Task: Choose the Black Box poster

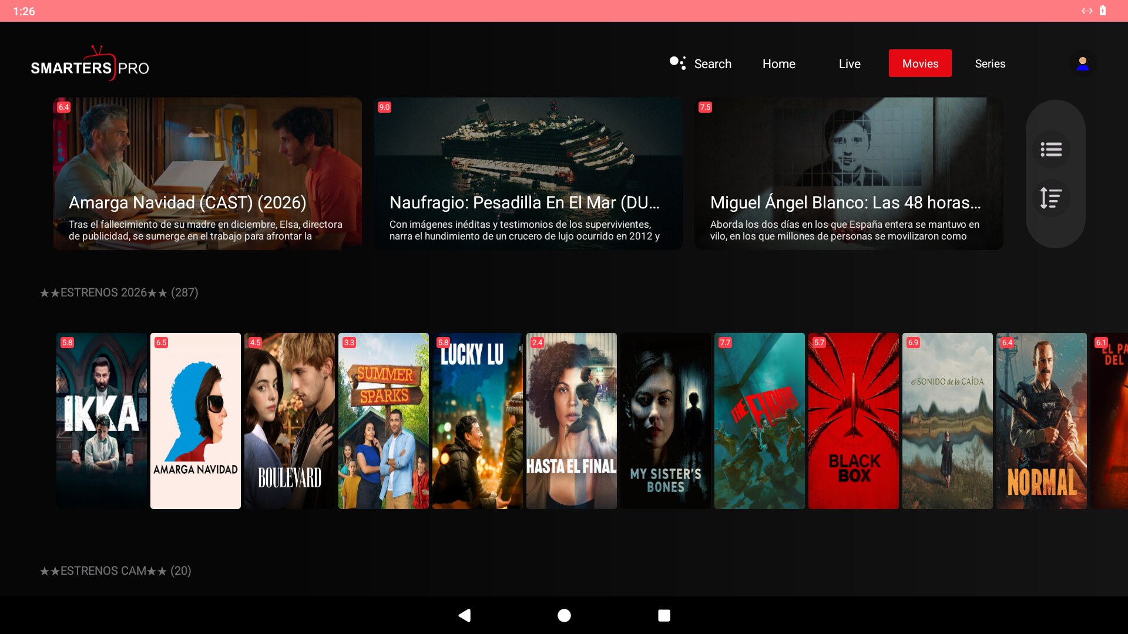Action: 854,421
